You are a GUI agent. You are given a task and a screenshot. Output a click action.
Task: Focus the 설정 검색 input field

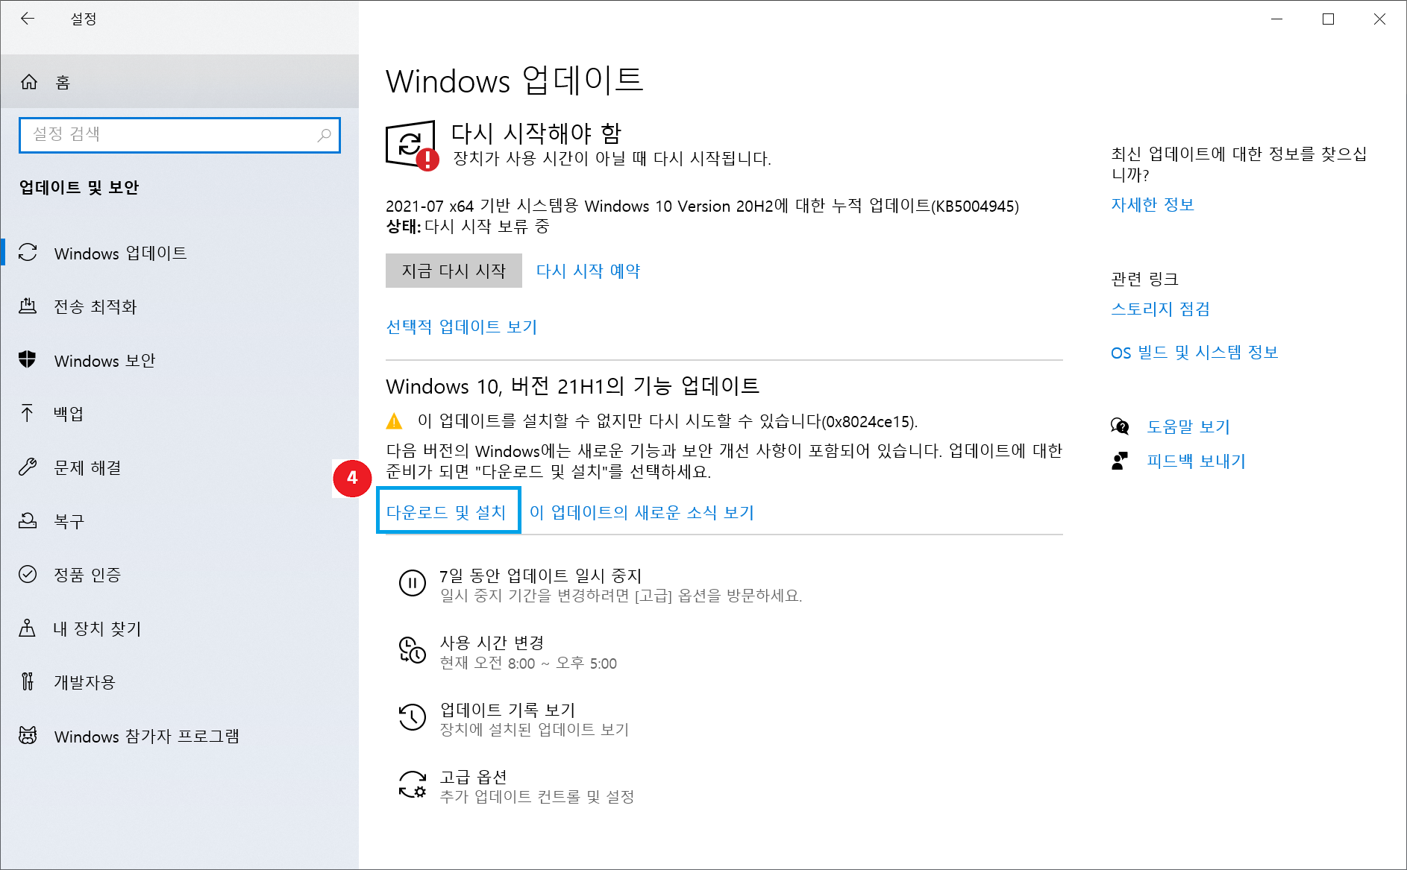pyautogui.click(x=172, y=135)
